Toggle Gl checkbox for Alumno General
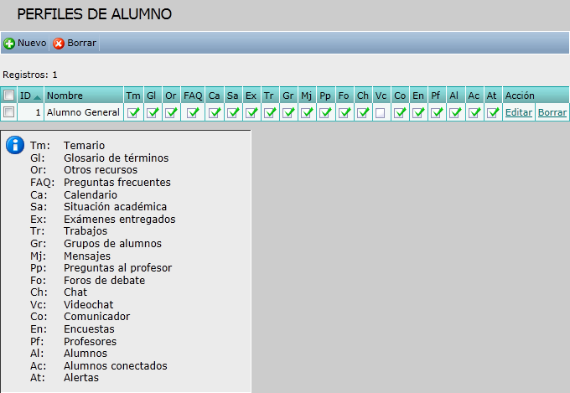570x393 pixels. [153, 112]
